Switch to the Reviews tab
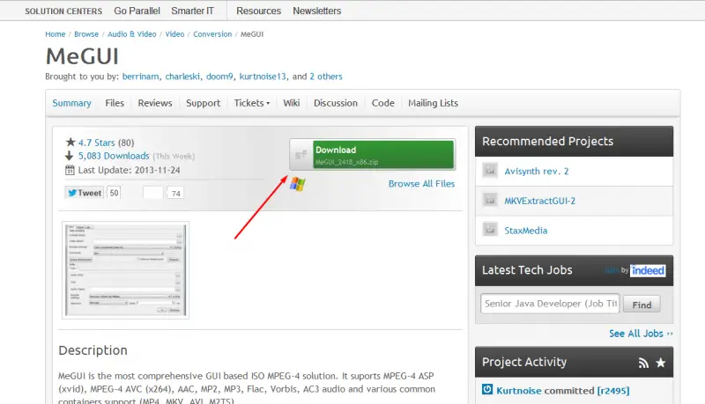The width and height of the screenshot is (705, 404). (x=155, y=103)
